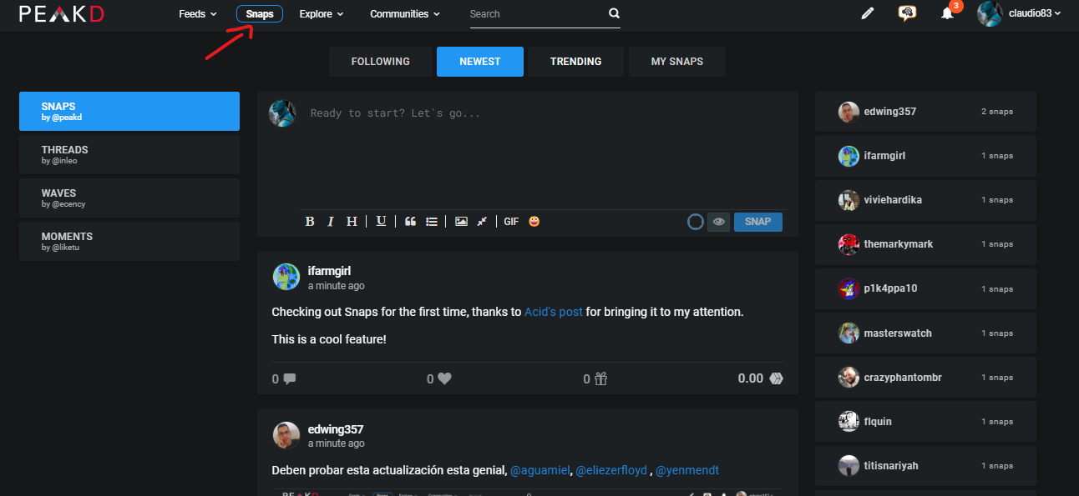Expand the Explore dropdown menu
Image resolution: width=1079 pixels, height=496 pixels.
click(322, 14)
